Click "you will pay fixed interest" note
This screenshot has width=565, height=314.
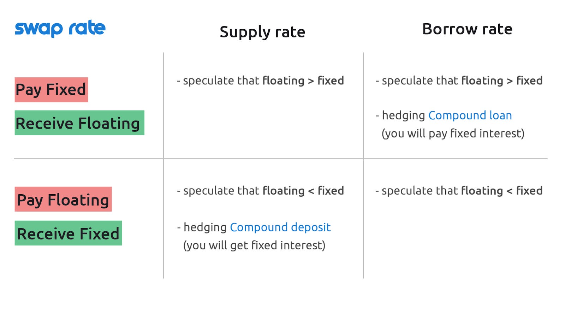pyautogui.click(x=453, y=134)
